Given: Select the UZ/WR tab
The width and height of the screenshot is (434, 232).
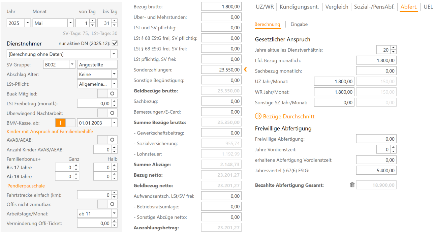Looking at the screenshot, I should click(x=264, y=6).
